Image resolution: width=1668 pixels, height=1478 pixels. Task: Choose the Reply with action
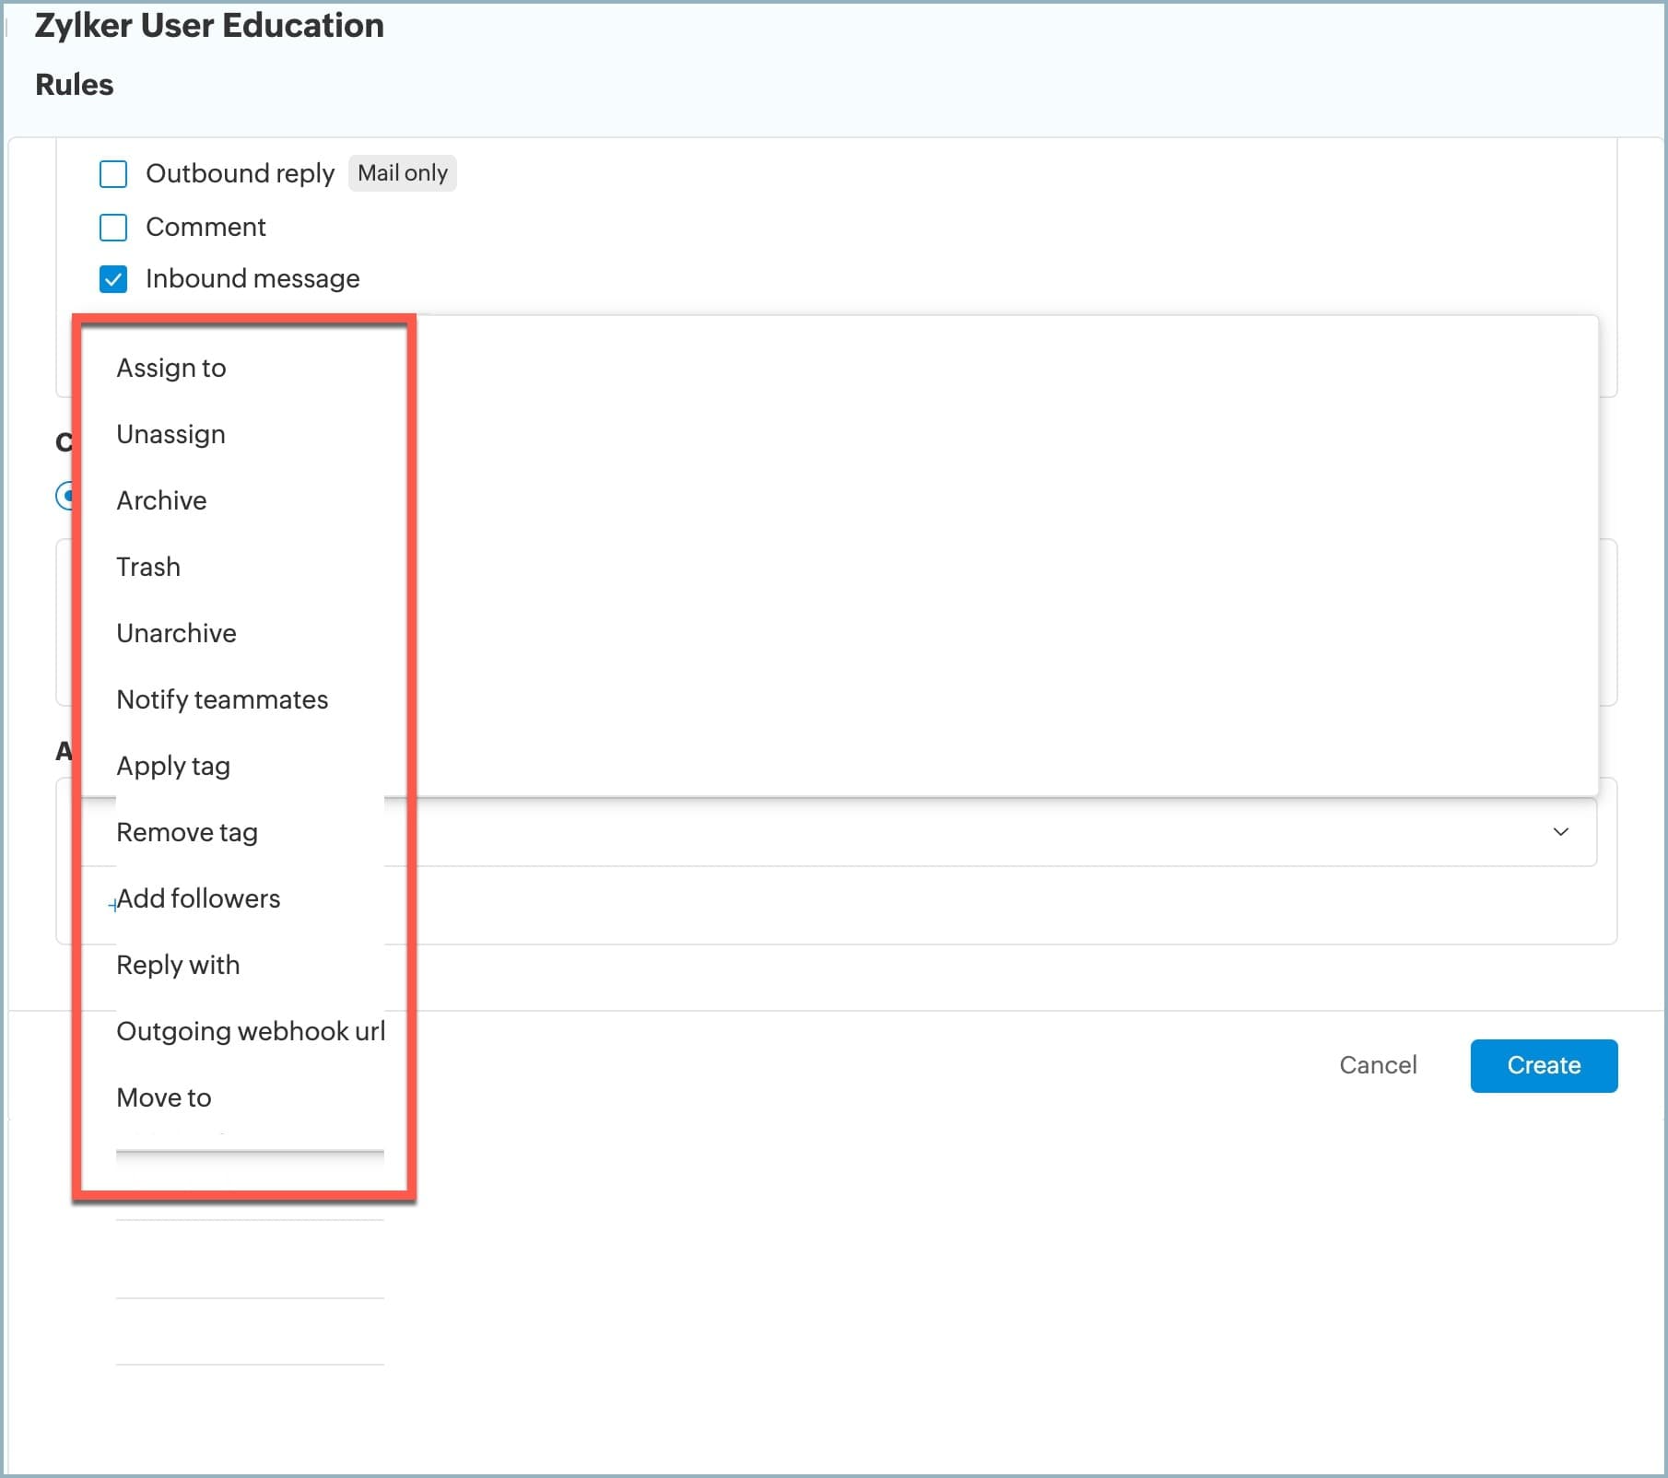[178, 965]
